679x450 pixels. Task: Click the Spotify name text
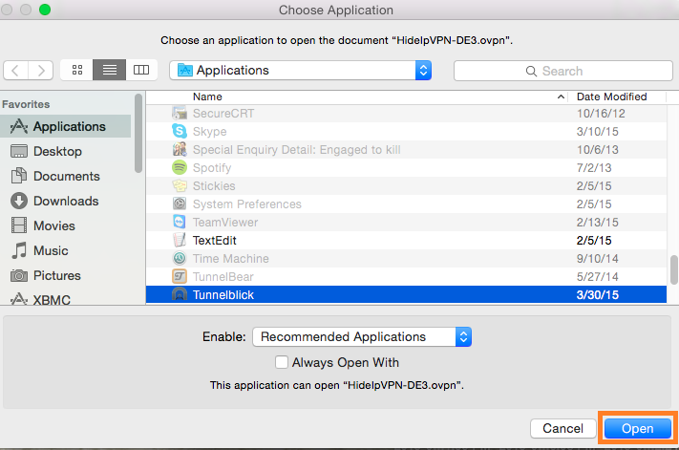[212, 167]
